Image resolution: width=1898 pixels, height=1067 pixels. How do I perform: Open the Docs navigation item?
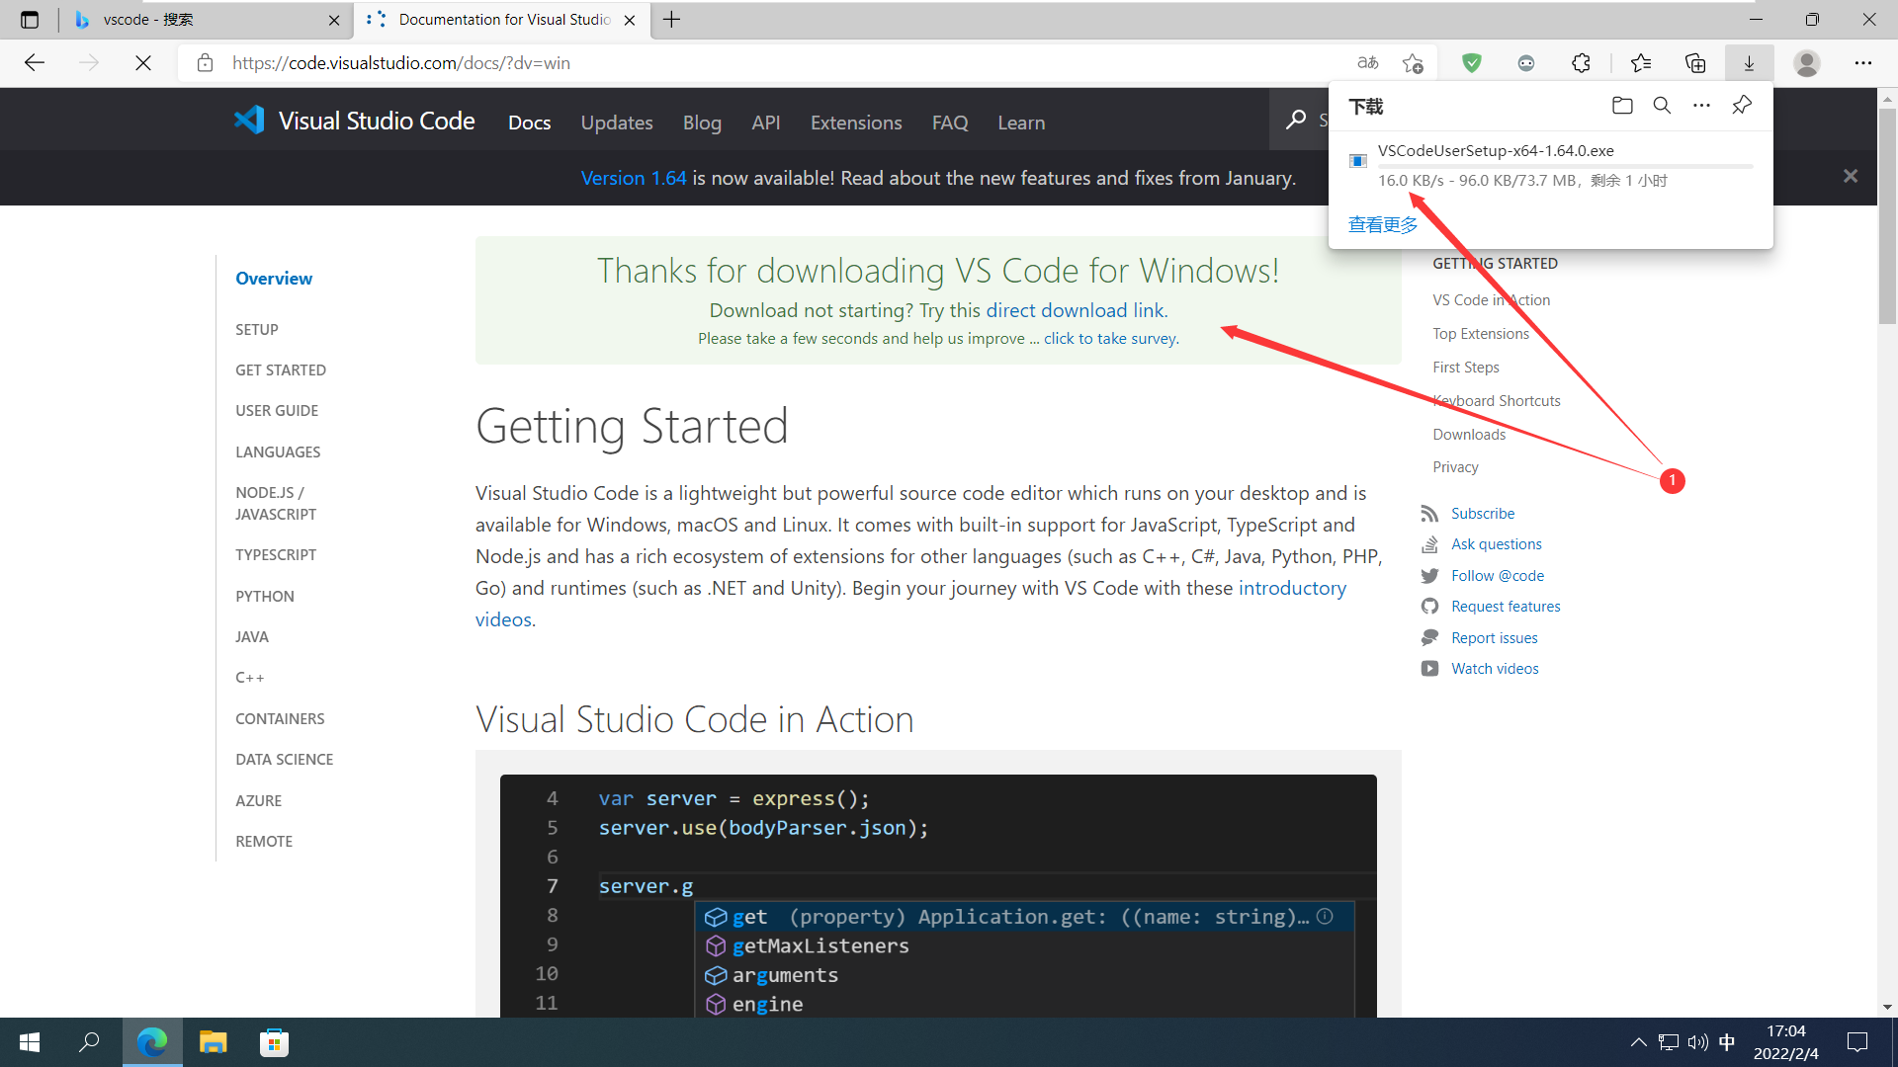click(x=530, y=123)
